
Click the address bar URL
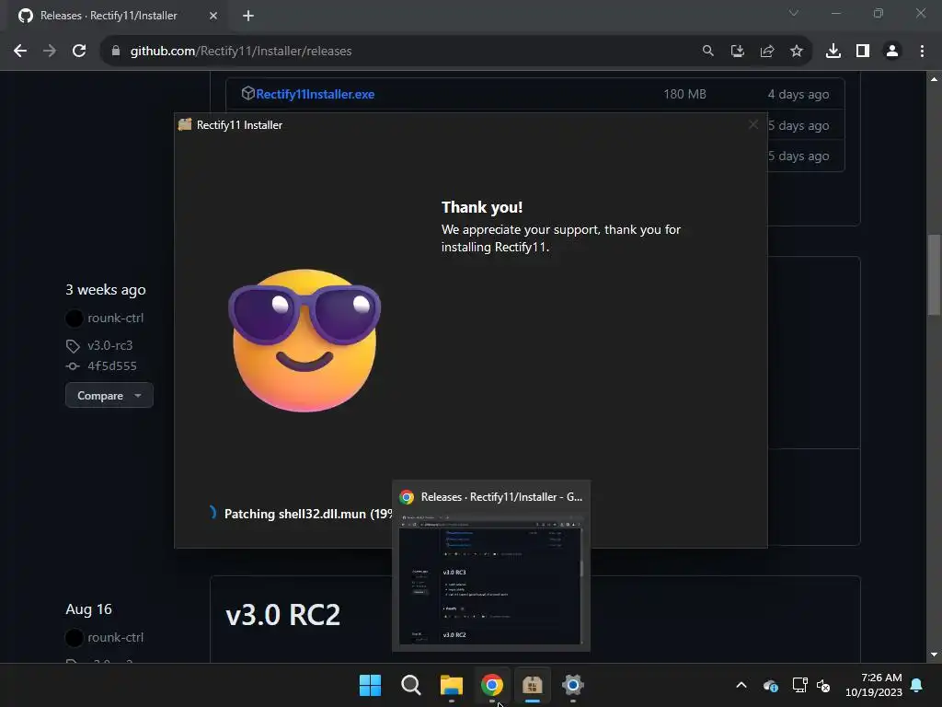pos(241,52)
